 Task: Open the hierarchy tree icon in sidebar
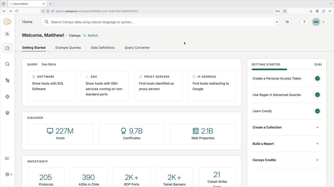7,81
